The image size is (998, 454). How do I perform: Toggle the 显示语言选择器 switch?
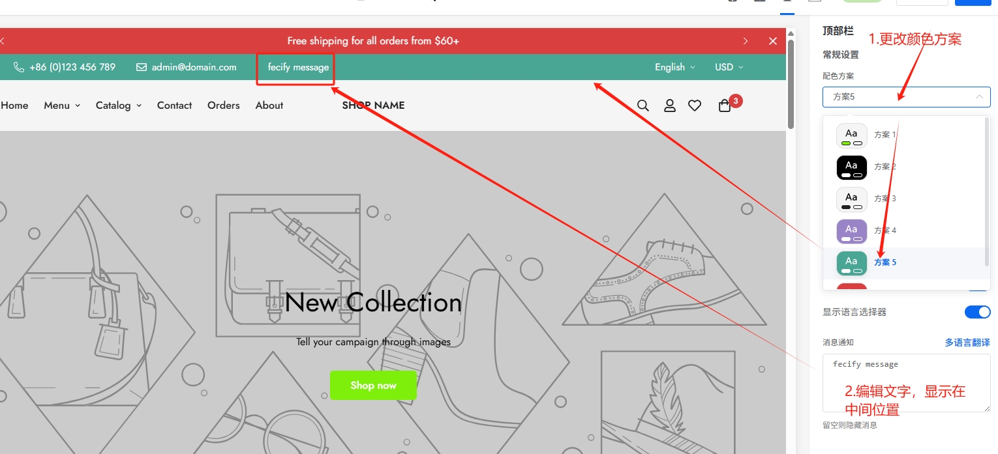[x=977, y=312]
